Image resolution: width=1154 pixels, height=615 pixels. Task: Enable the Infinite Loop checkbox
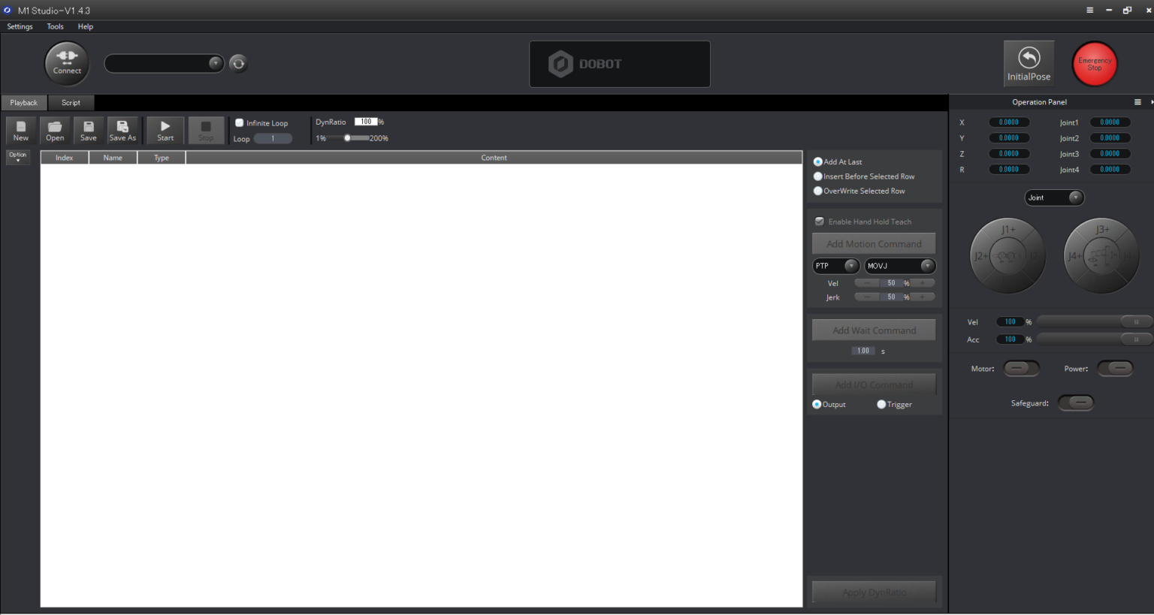pos(240,122)
